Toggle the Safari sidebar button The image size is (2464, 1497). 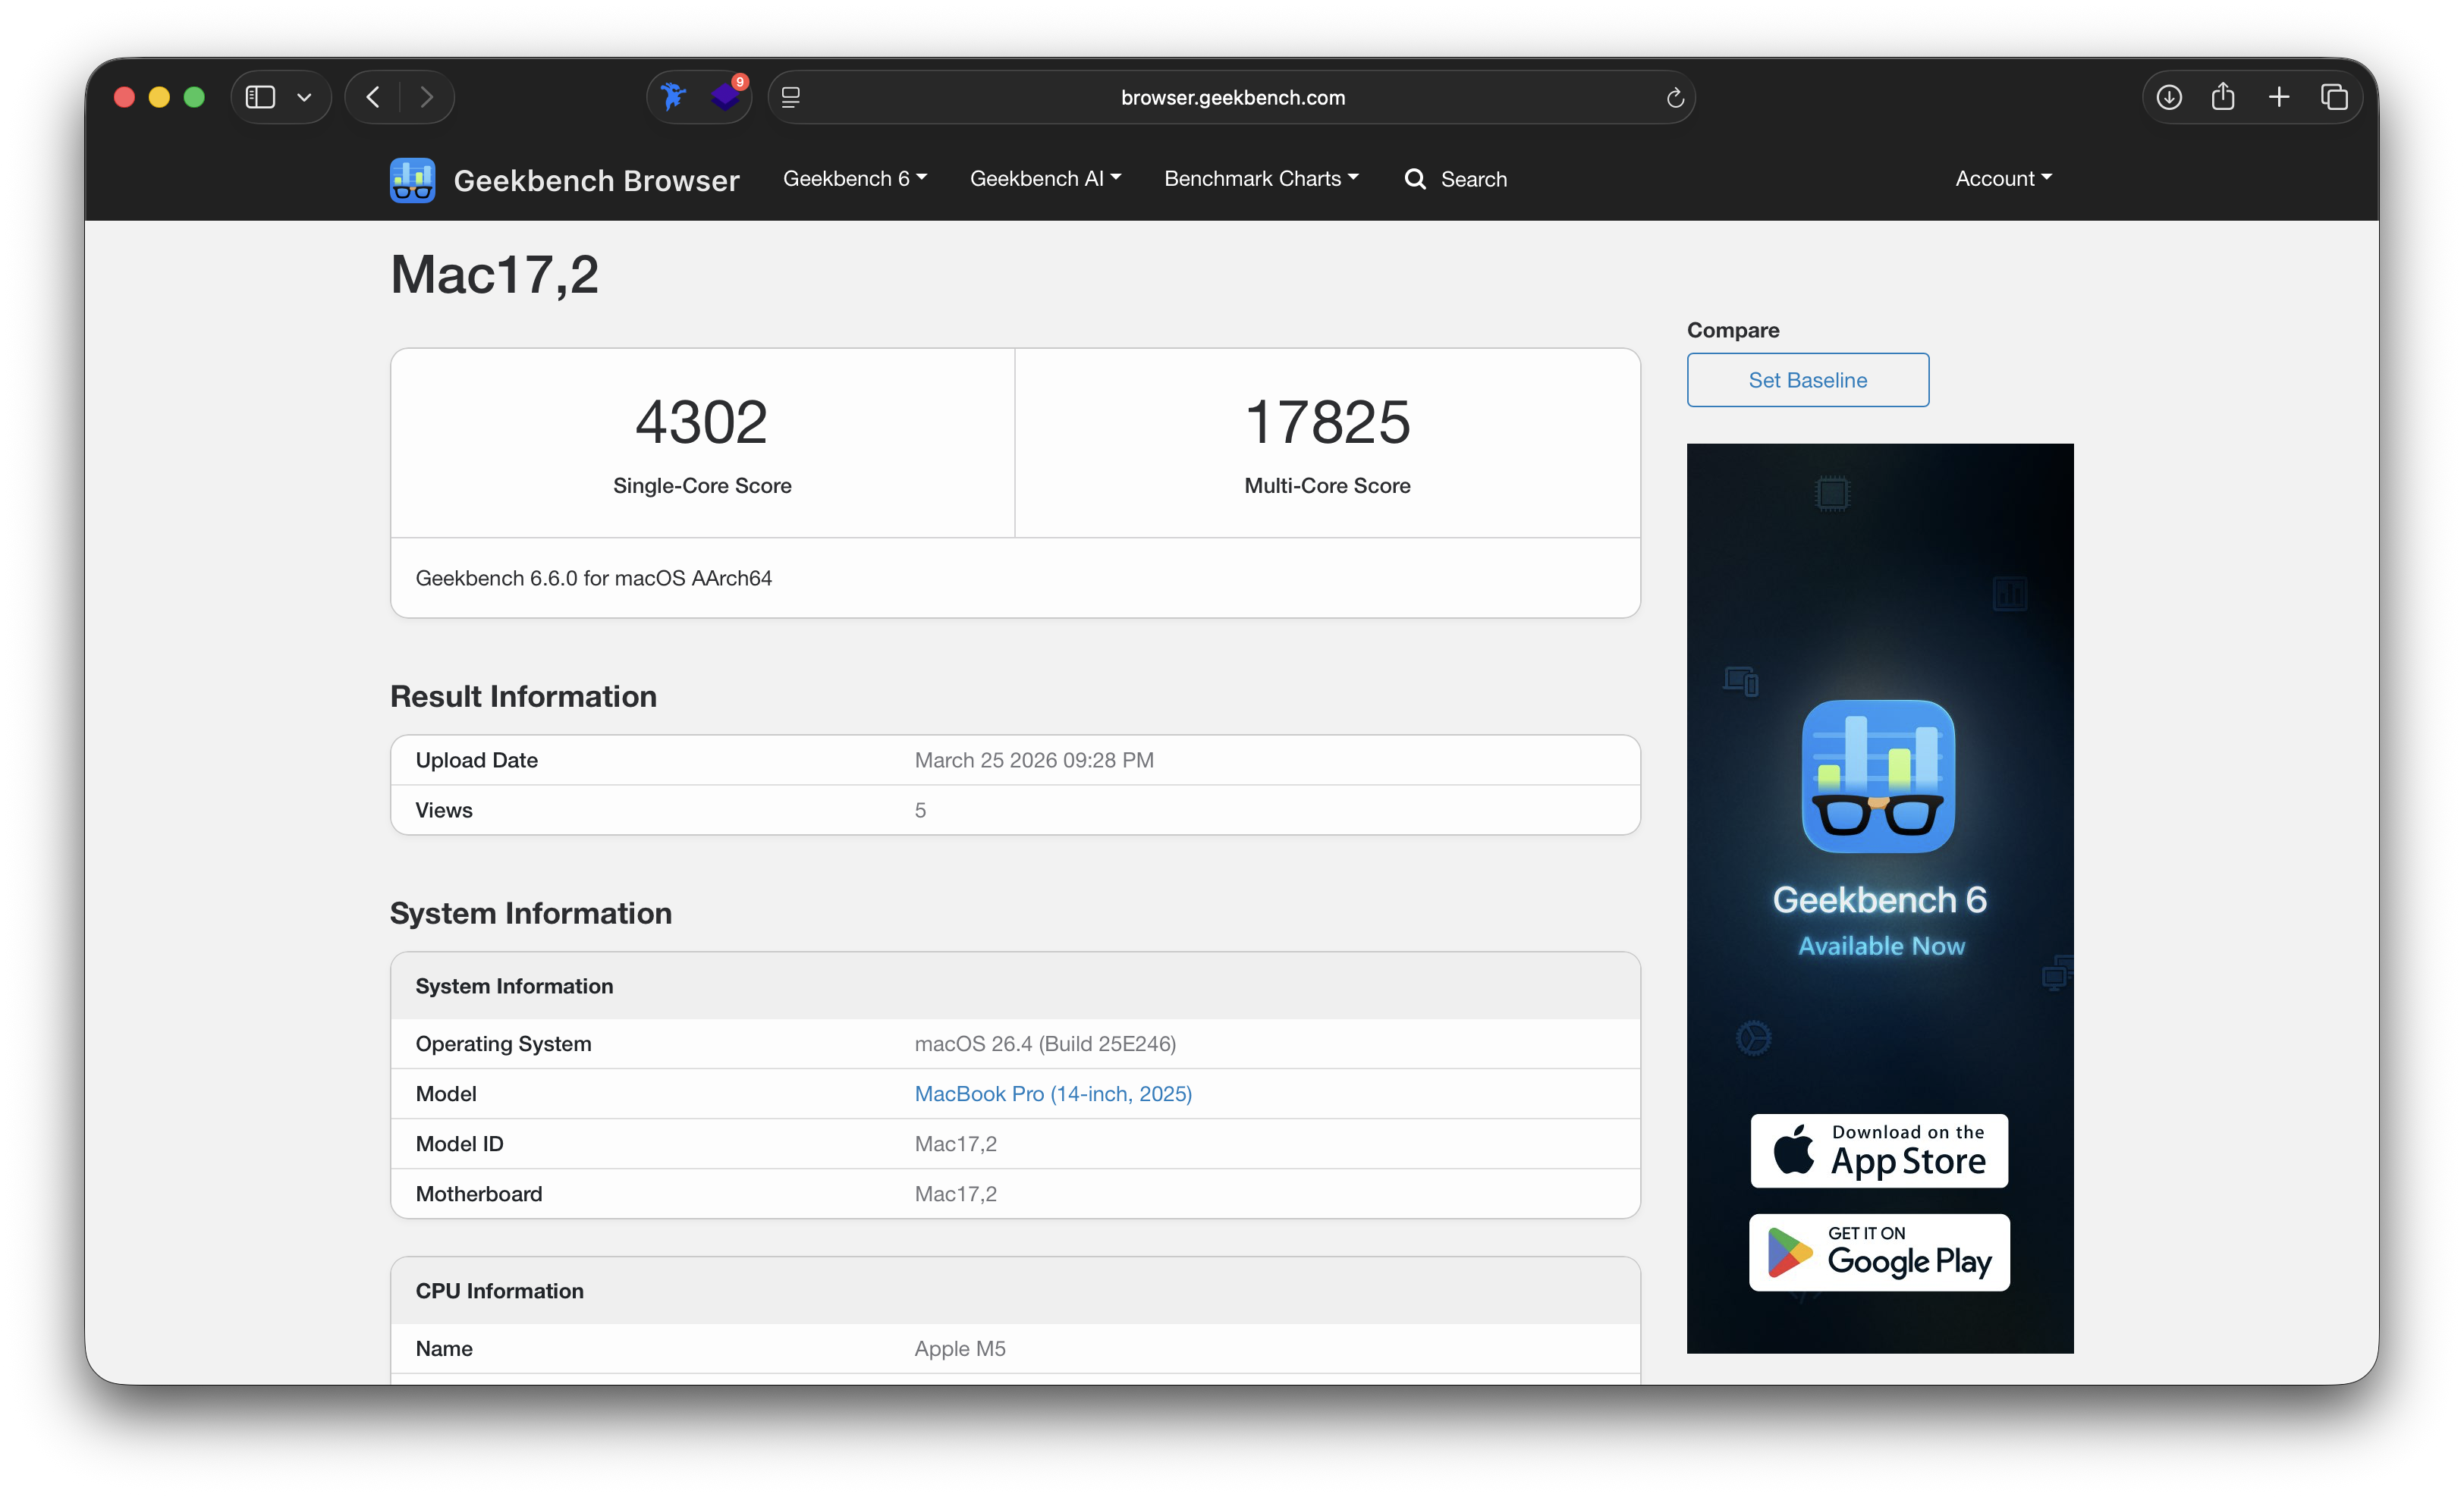(x=260, y=97)
